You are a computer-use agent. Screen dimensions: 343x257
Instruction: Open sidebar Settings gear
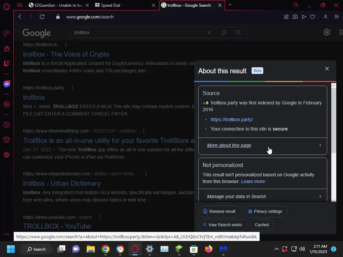(x=7, y=155)
